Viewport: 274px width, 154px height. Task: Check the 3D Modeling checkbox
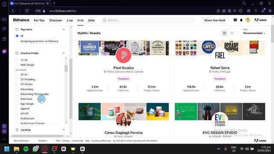[17, 79]
